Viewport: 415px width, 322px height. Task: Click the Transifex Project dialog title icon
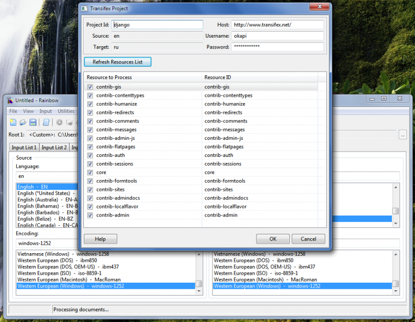[x=84, y=9]
